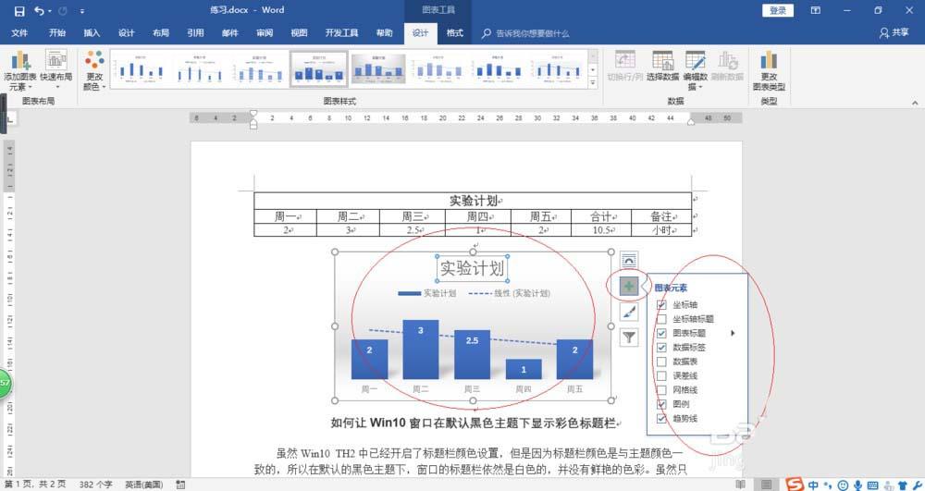Check the Error Bars (误差线) checkbox
Image resolution: width=925 pixels, height=491 pixels.
tap(661, 375)
